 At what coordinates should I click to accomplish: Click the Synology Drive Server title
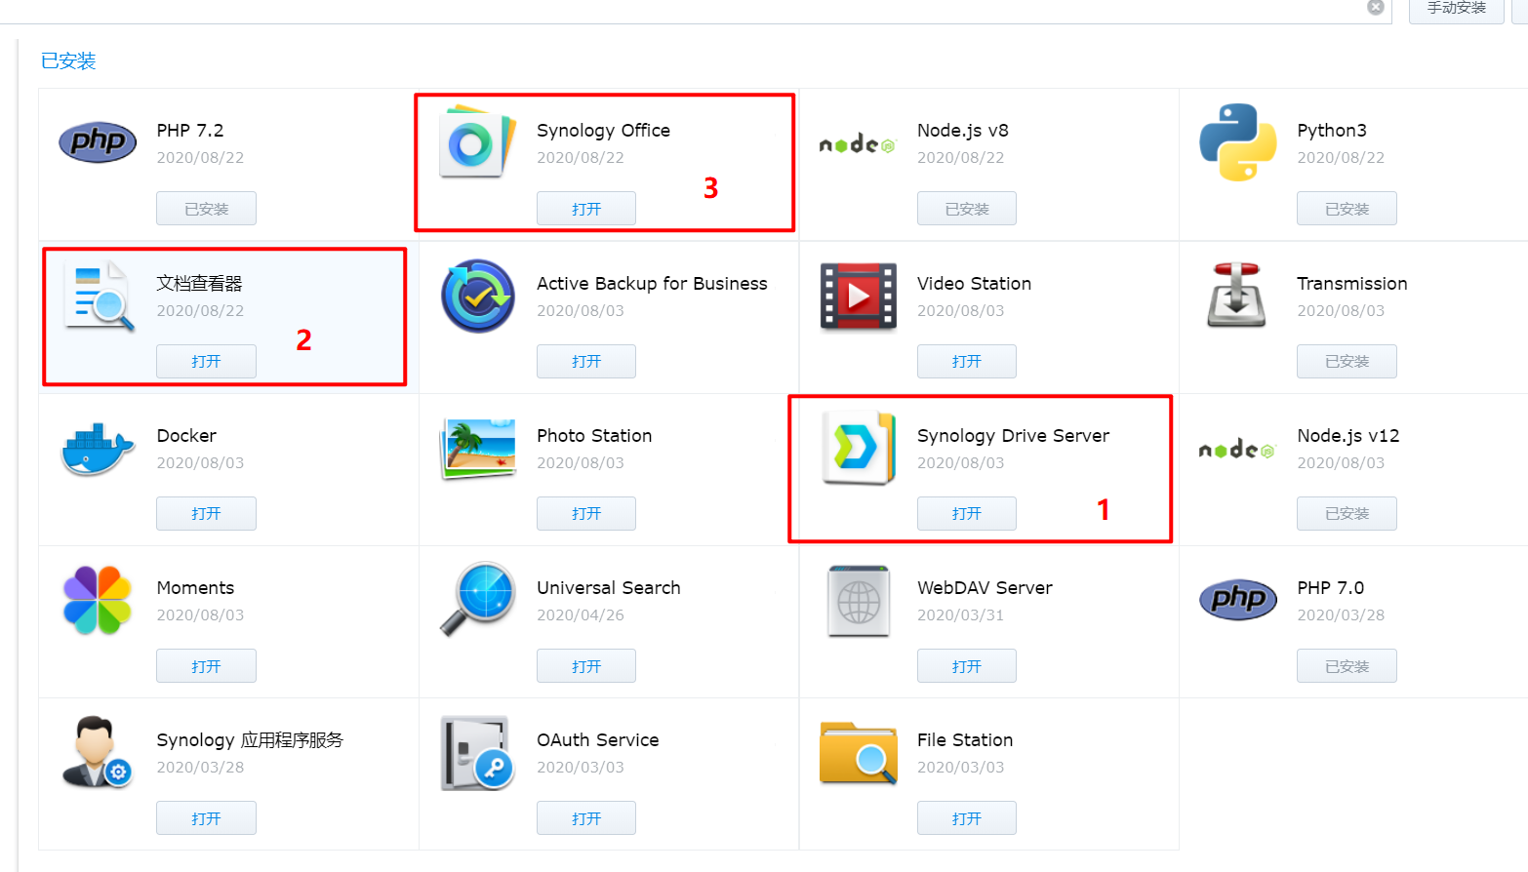(x=1013, y=436)
